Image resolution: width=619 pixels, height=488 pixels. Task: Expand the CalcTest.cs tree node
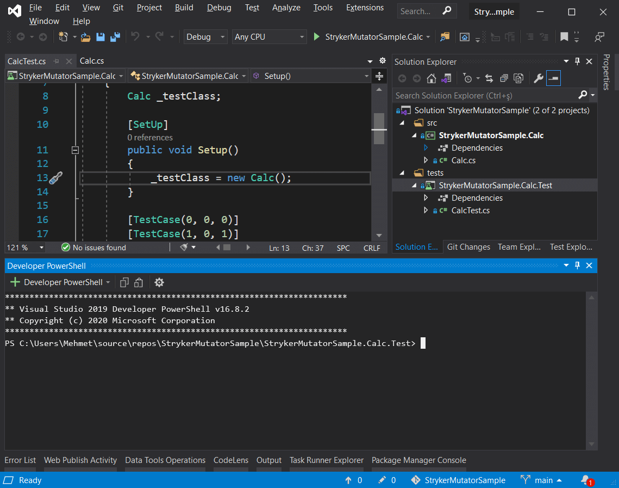coord(426,210)
